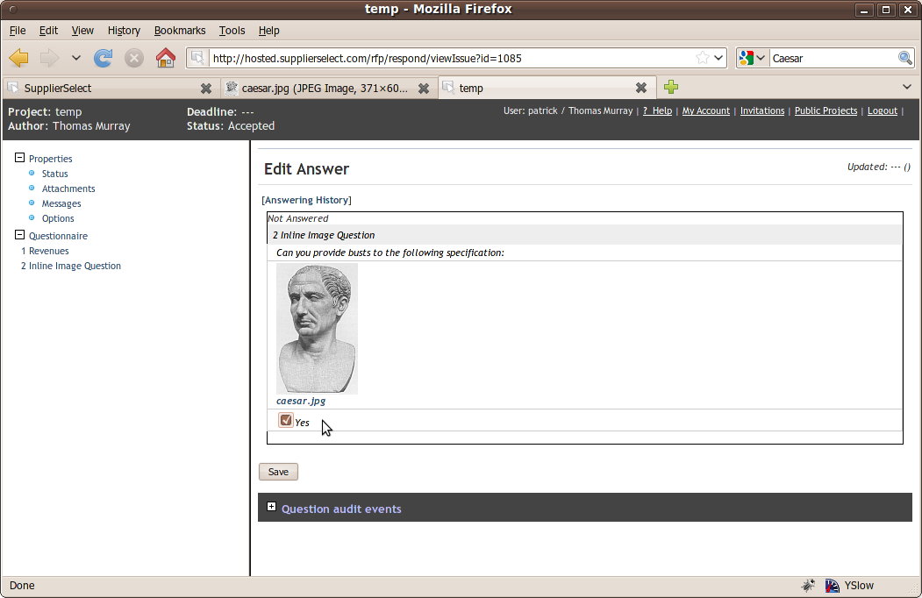Open the Options properties item
This screenshot has height=598, width=922.
click(x=58, y=218)
